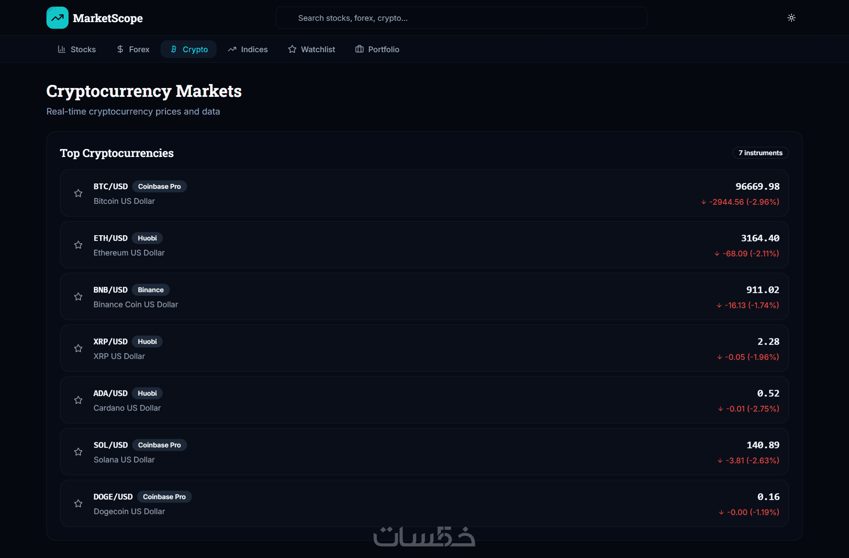Click the star icon for BNB/USD
Image resolution: width=849 pixels, height=558 pixels.
(78, 297)
